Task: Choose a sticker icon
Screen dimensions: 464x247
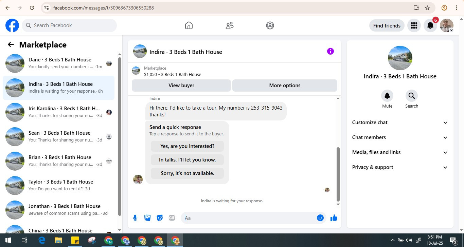Action: click(160, 218)
